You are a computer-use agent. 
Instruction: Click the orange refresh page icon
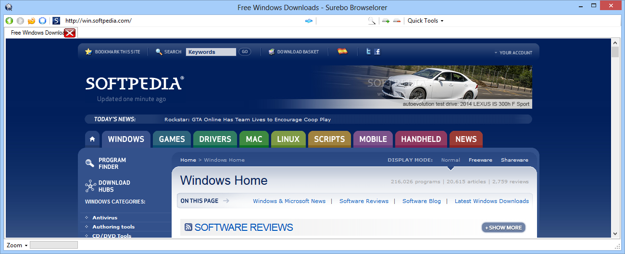pyautogui.click(x=31, y=21)
